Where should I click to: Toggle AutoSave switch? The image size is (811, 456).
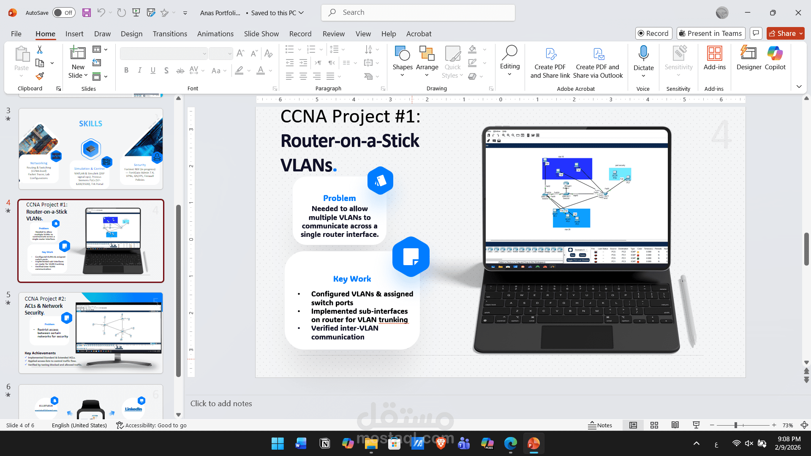click(64, 13)
